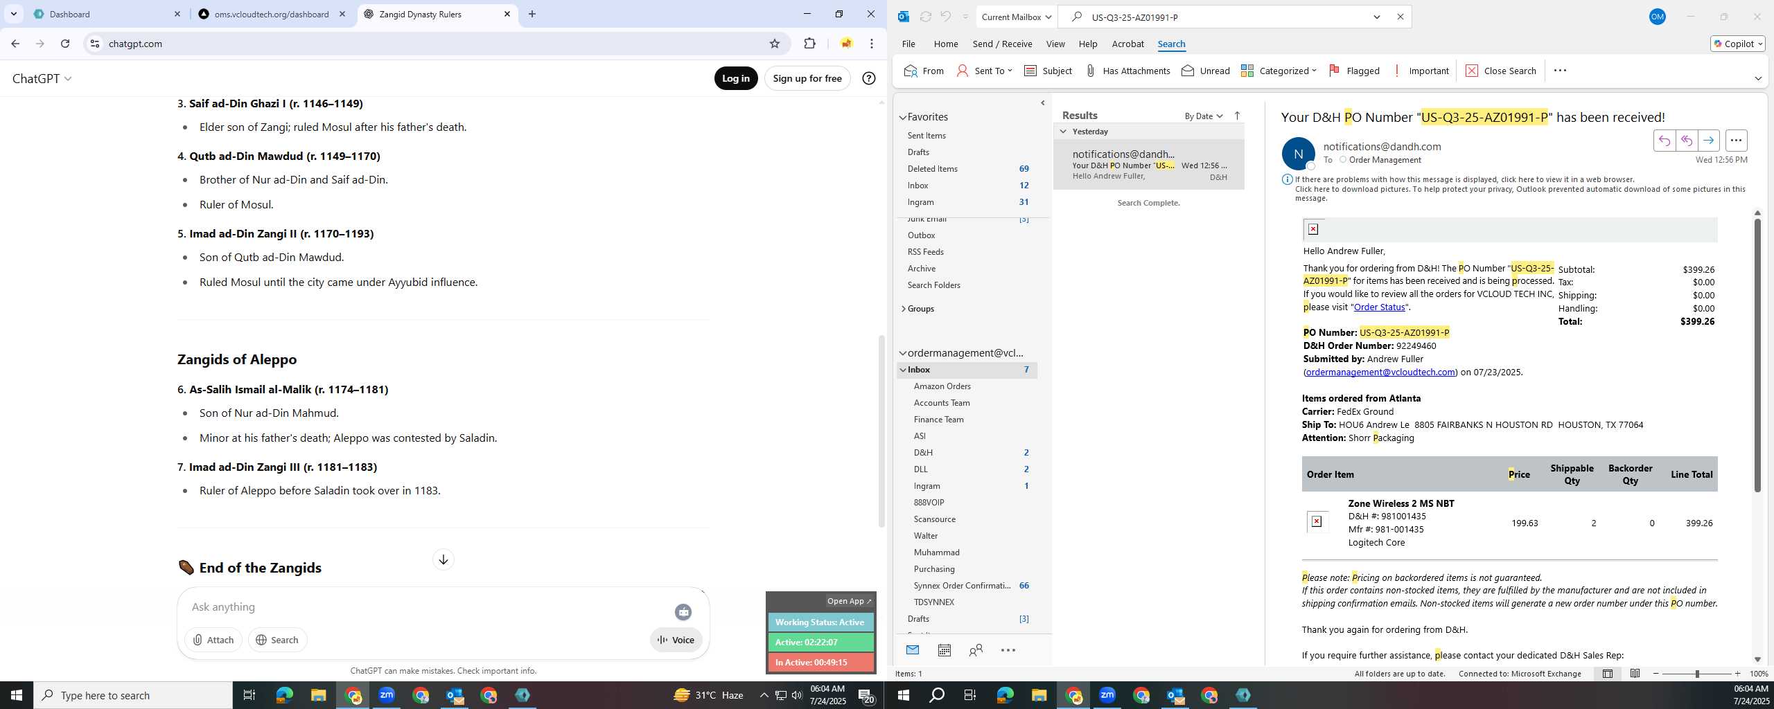This screenshot has width=1774, height=709.
Task: Click ordermanagement@vcloudtech.com email link
Action: [1380, 373]
